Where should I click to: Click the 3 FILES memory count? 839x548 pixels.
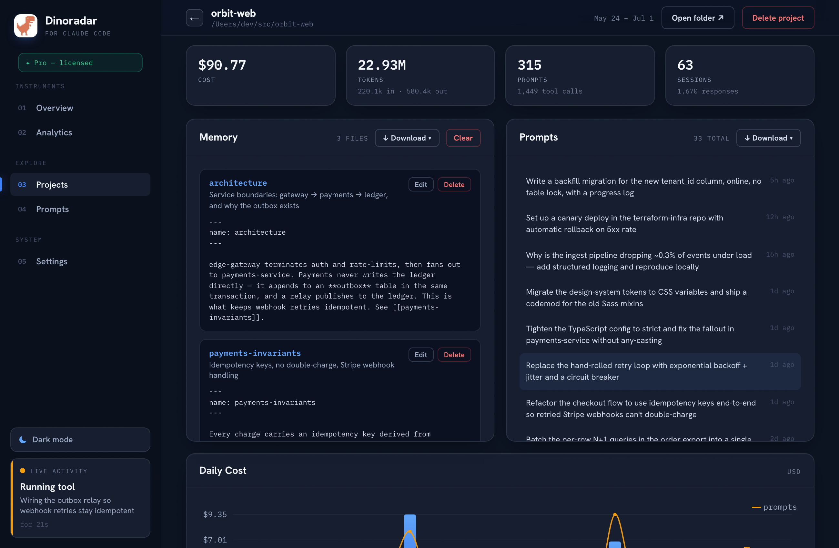352,138
